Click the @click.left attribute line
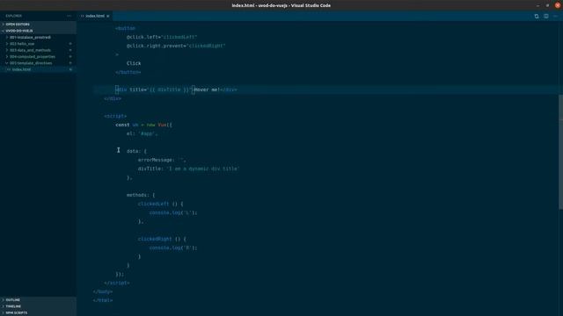 [x=162, y=37]
